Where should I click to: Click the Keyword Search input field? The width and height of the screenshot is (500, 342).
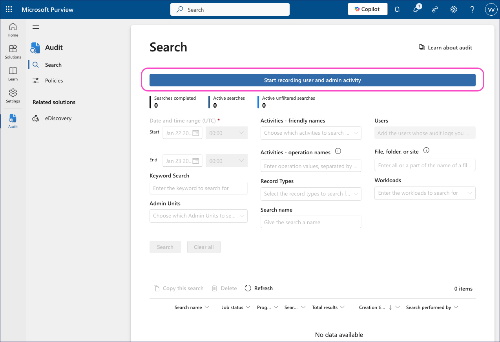click(x=198, y=188)
